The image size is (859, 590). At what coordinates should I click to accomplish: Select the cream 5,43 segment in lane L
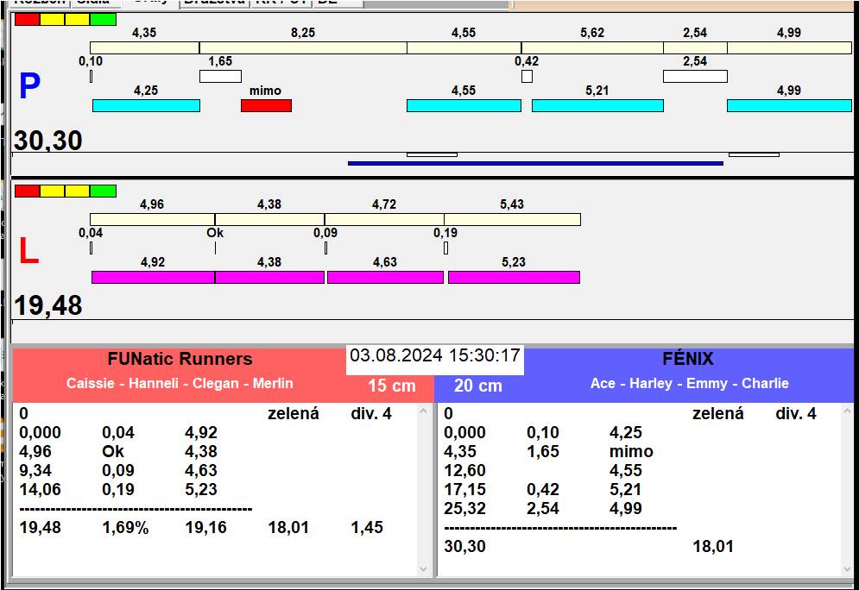click(512, 219)
